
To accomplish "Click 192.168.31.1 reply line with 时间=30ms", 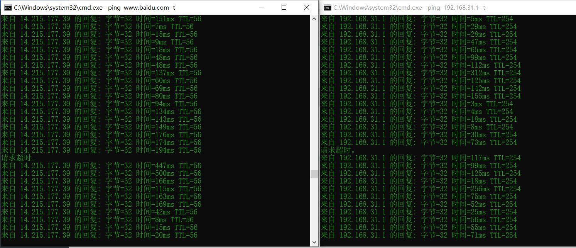I will click(419, 135).
